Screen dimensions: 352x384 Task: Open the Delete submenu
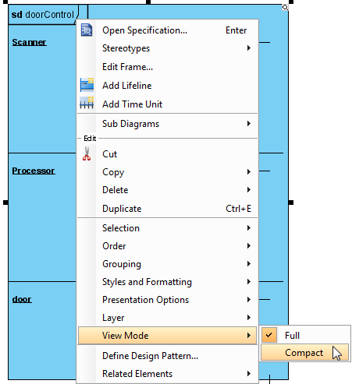point(167,190)
